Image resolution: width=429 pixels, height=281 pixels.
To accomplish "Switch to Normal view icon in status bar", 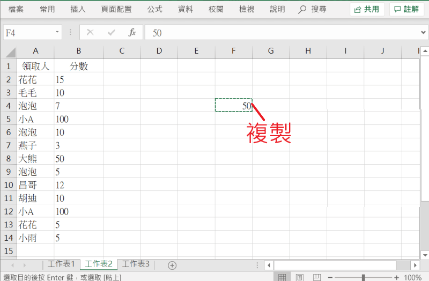I will [x=282, y=277].
